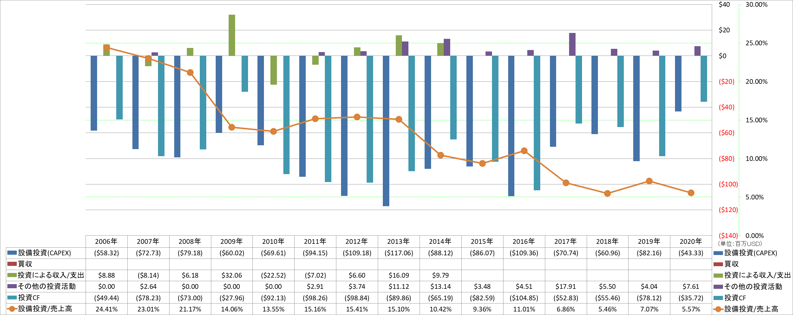Viewport: 793px width, 315px height.
Task: Click the red 買収 legend swatch on left
Action: [x=12, y=264]
